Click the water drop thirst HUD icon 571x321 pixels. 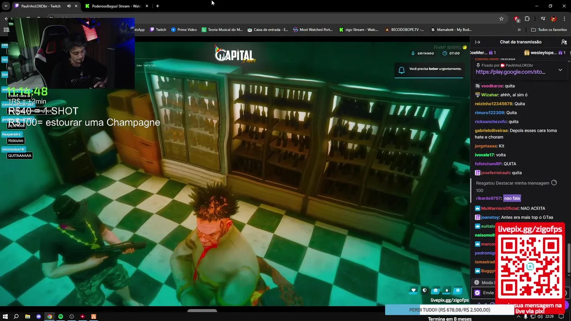(447, 290)
